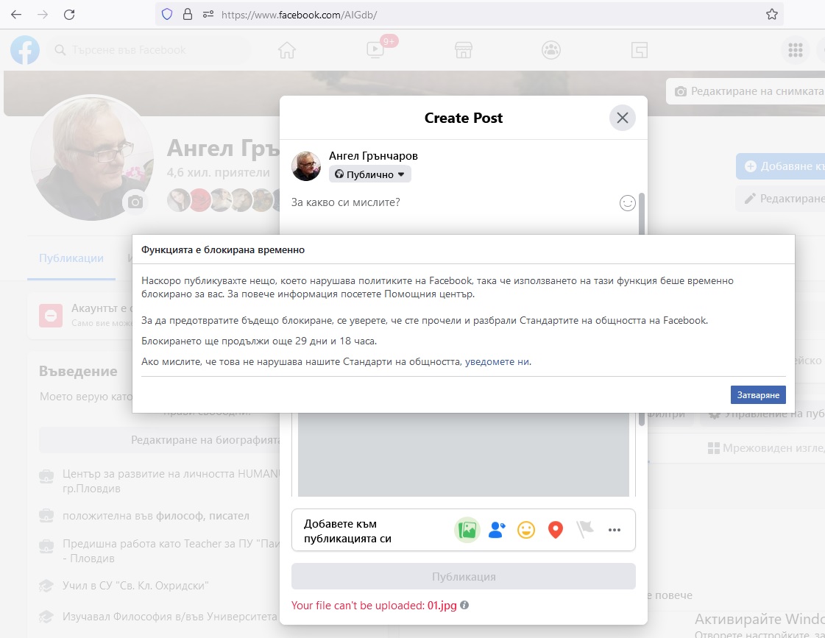
Task: Add check-in with red location pin
Action: click(556, 530)
